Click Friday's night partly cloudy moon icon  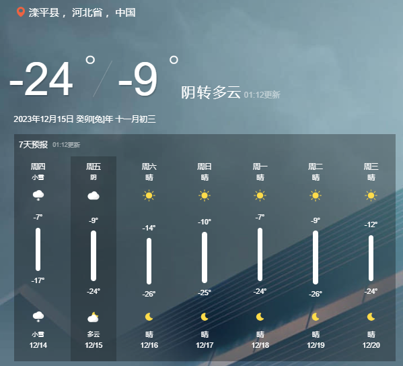(x=93, y=317)
